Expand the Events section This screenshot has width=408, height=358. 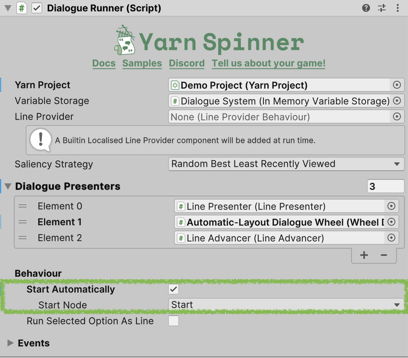click(x=11, y=343)
